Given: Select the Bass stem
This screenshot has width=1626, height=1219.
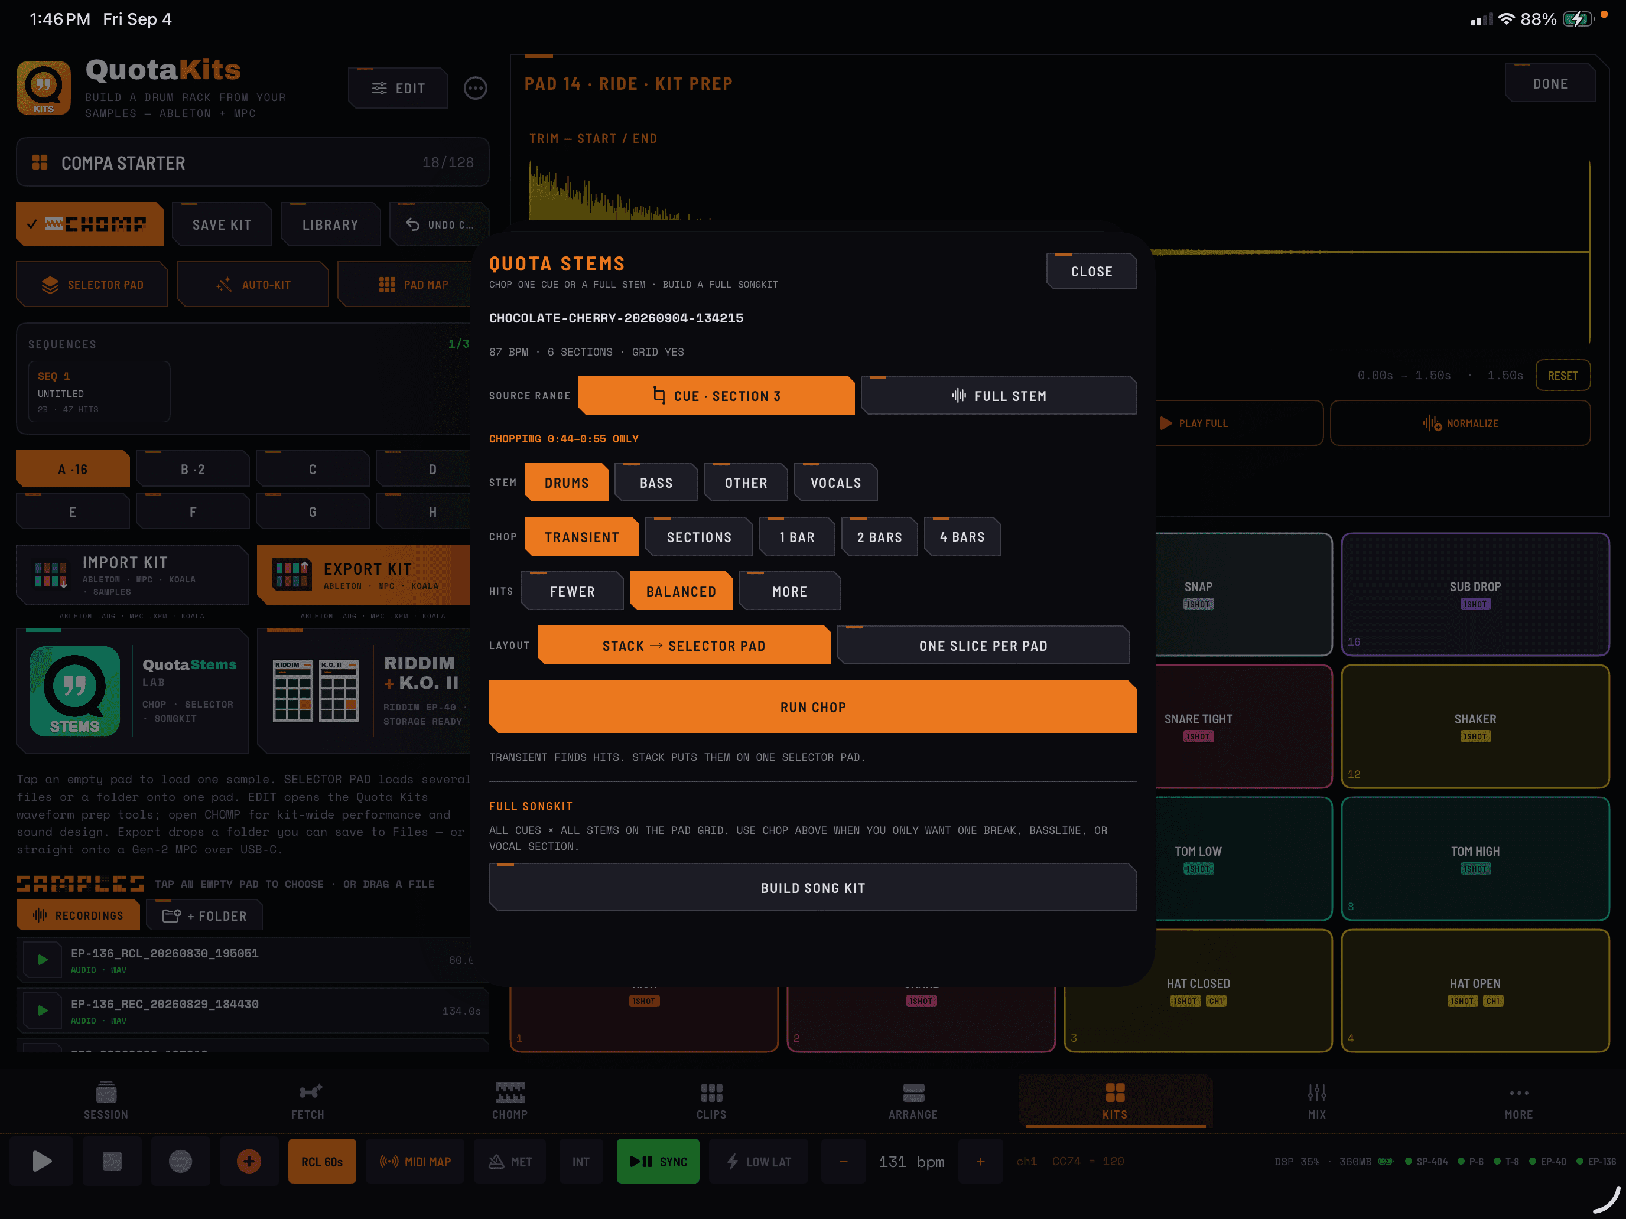Looking at the screenshot, I should click(656, 482).
